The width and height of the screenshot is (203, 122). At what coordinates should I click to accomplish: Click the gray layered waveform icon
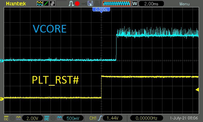[52, 4]
